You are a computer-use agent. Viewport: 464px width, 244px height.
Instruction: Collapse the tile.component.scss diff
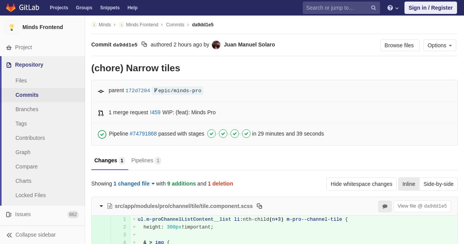(101, 206)
